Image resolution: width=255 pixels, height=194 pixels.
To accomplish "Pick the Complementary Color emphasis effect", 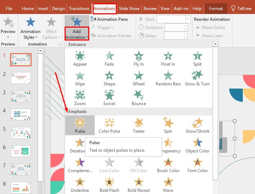I will tap(80, 165).
